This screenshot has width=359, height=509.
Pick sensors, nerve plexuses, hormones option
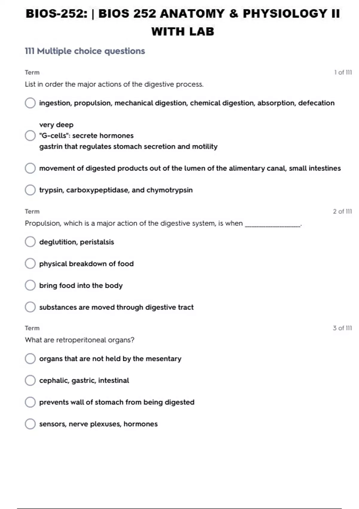click(30, 424)
